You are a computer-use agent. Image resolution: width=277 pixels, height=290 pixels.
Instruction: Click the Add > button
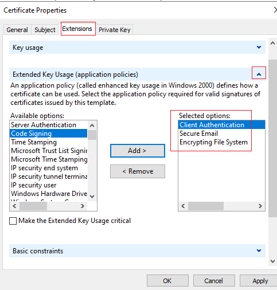coord(138,151)
